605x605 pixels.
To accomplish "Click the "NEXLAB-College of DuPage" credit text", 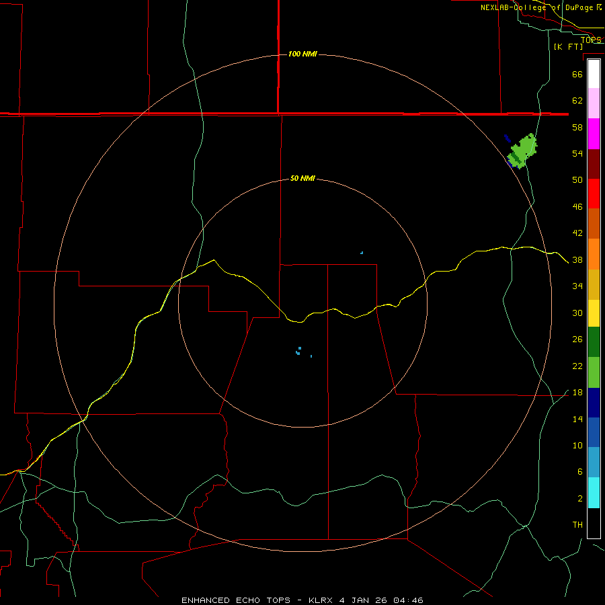I will [536, 7].
